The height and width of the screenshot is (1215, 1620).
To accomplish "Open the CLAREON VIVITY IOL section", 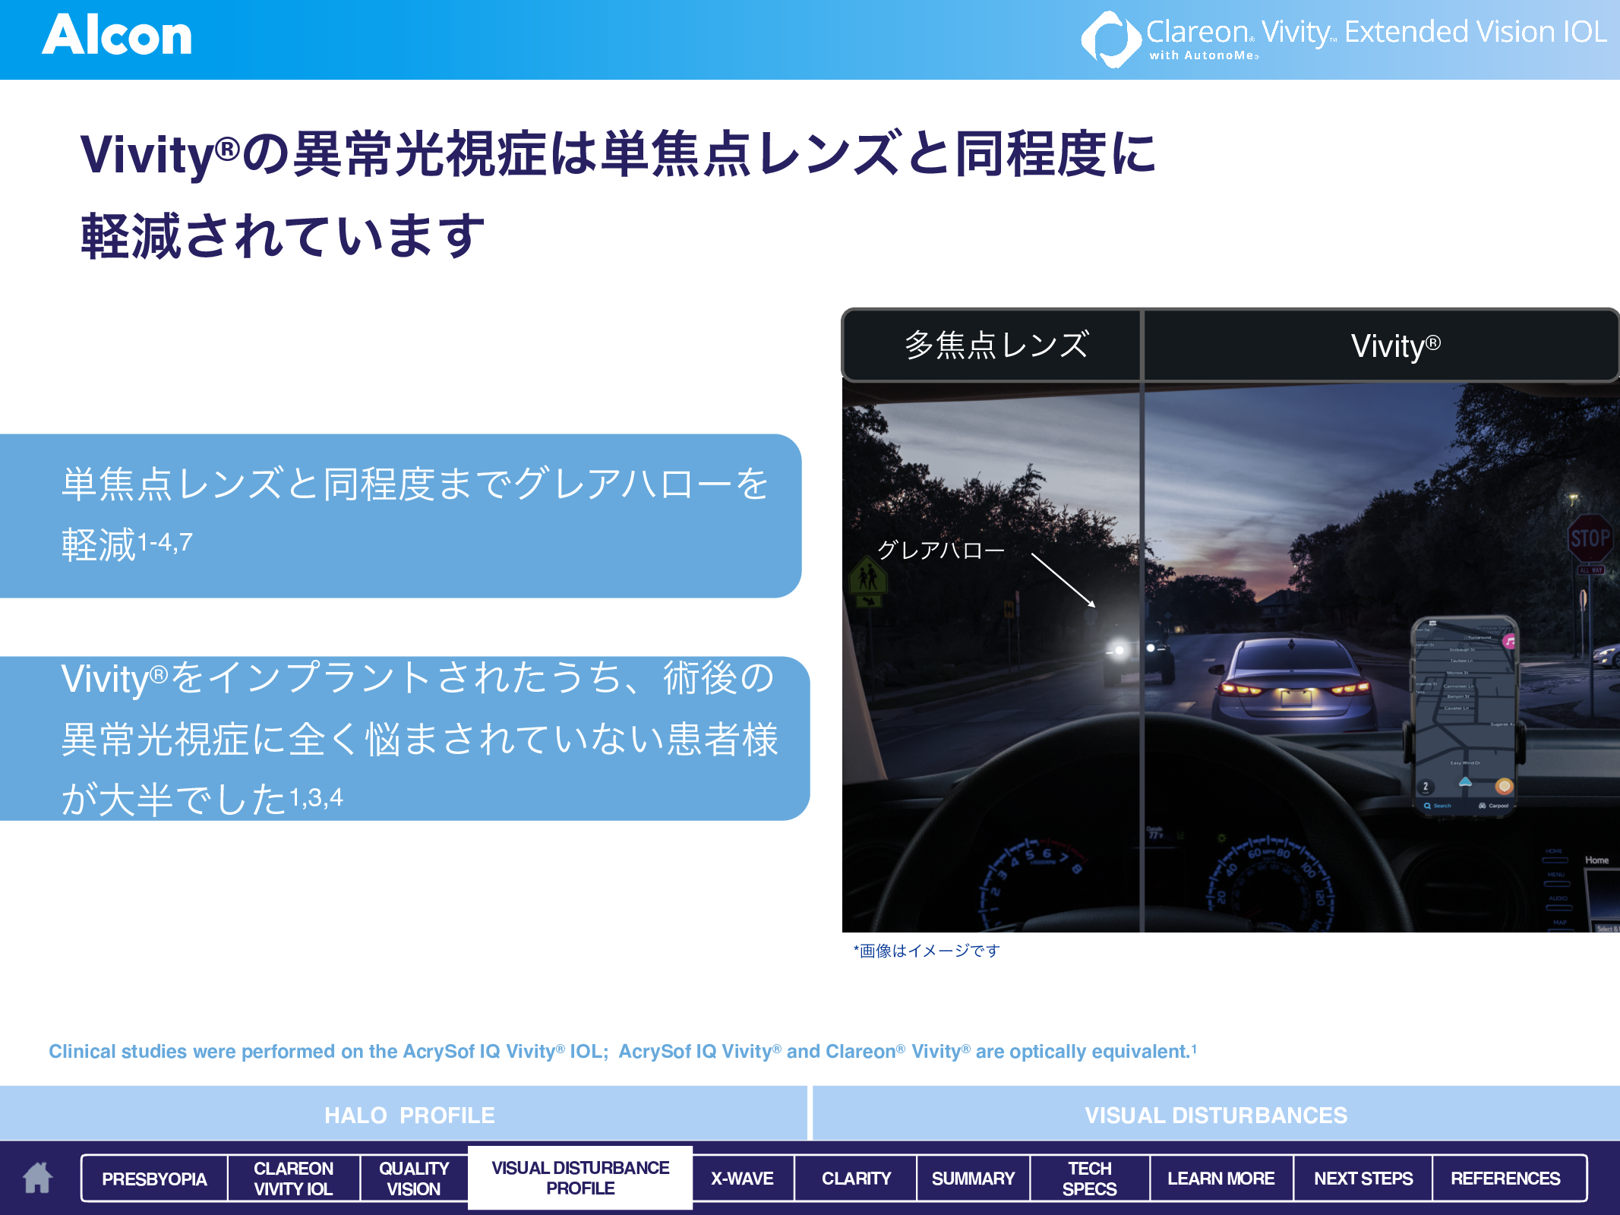I will 293,1178.
